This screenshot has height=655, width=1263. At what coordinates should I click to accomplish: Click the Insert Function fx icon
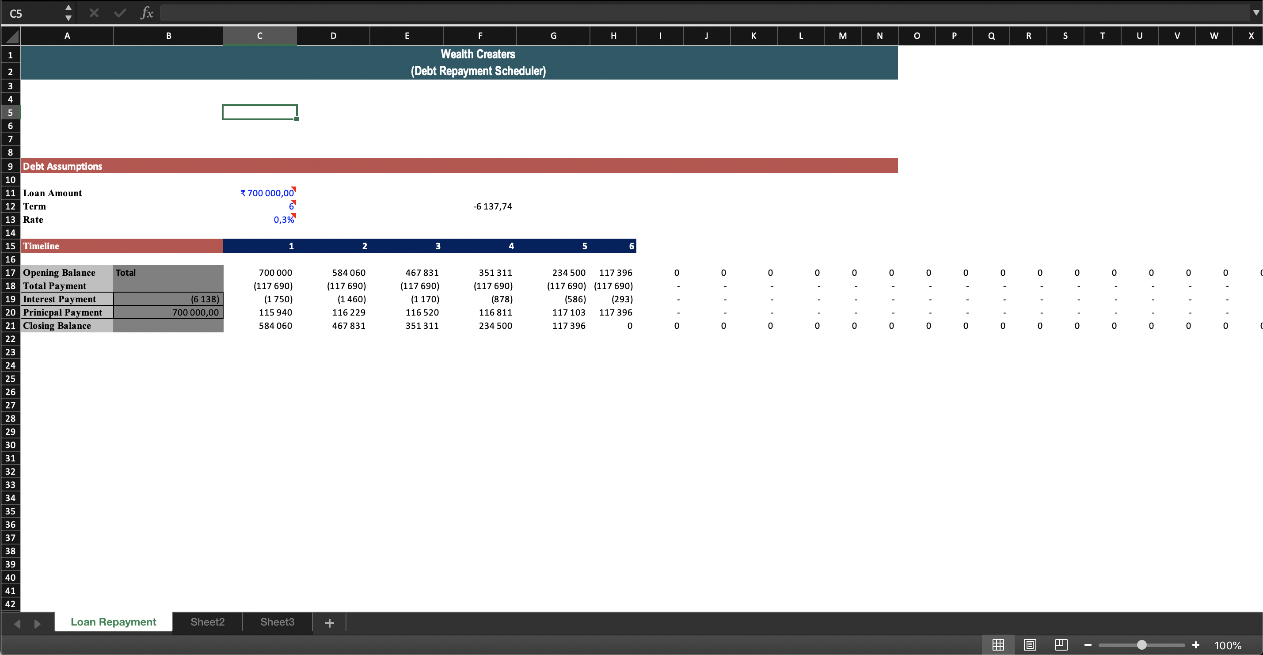coord(147,13)
